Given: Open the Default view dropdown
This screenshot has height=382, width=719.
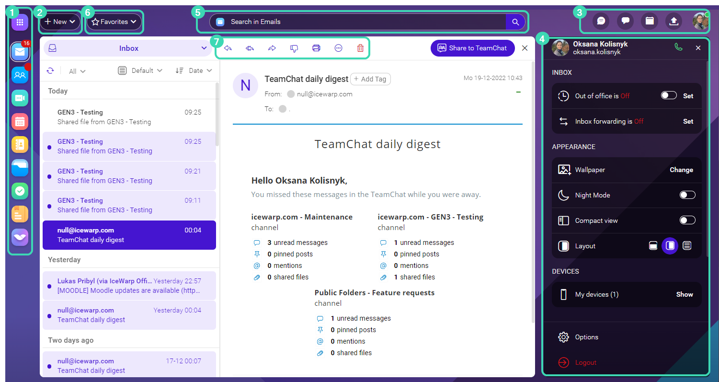Looking at the screenshot, I should tap(140, 70).
